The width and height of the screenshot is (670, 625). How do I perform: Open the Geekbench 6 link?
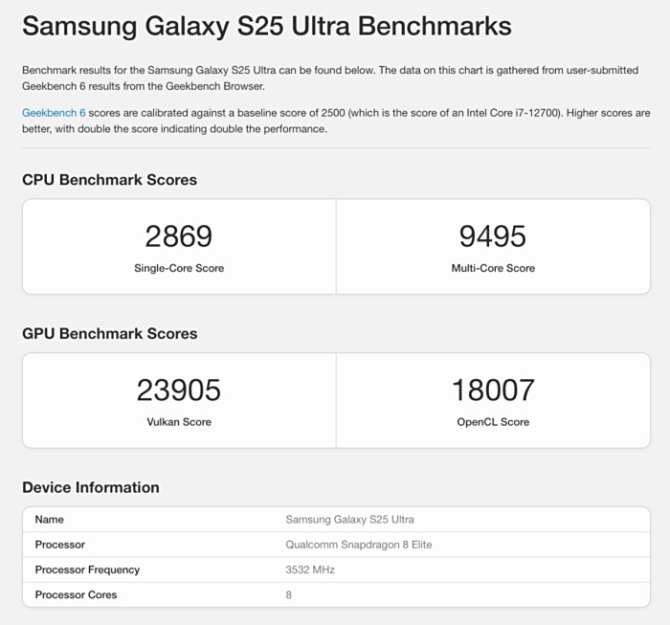pos(54,113)
